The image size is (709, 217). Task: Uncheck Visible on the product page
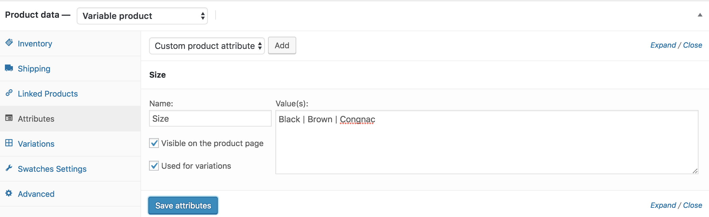point(154,143)
